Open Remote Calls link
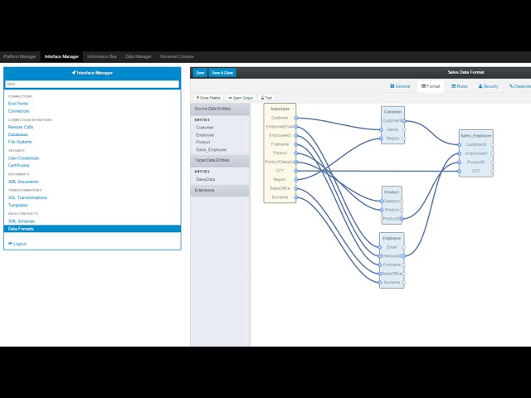The image size is (531, 398). point(21,127)
